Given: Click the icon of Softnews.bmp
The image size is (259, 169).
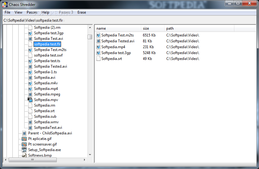Looking at the screenshot, I should pyautogui.click(x=24, y=155).
